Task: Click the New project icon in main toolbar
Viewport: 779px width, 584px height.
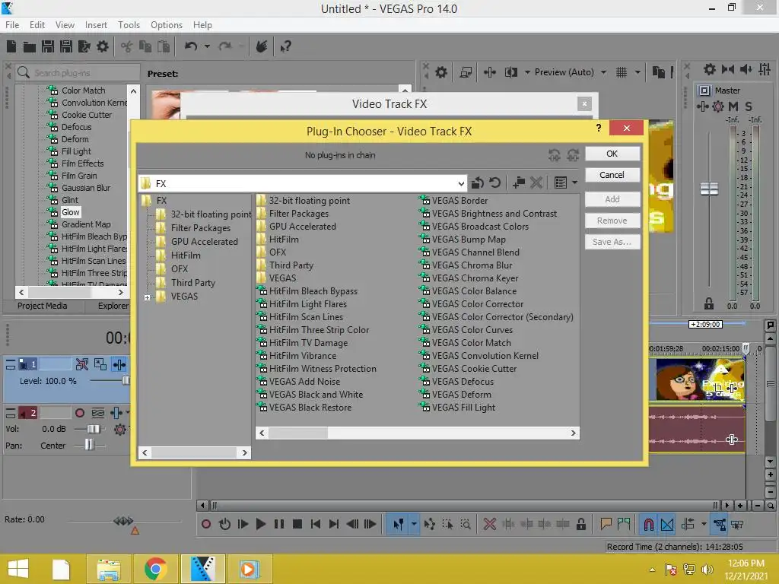Action: (11, 46)
